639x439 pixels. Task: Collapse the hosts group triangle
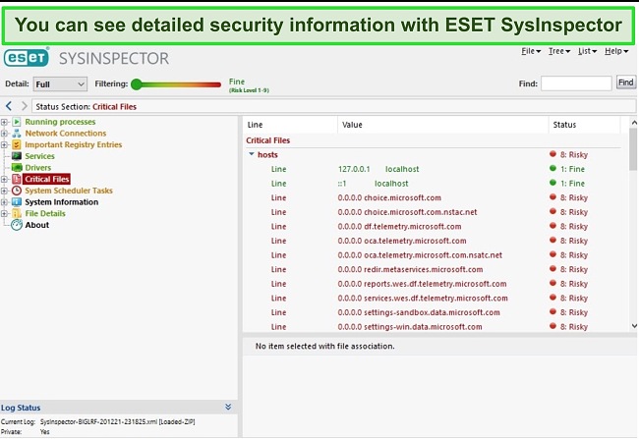click(x=252, y=154)
